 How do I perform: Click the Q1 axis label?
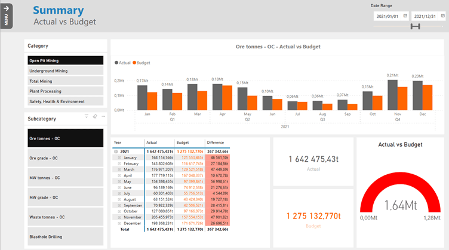click(x=172, y=119)
